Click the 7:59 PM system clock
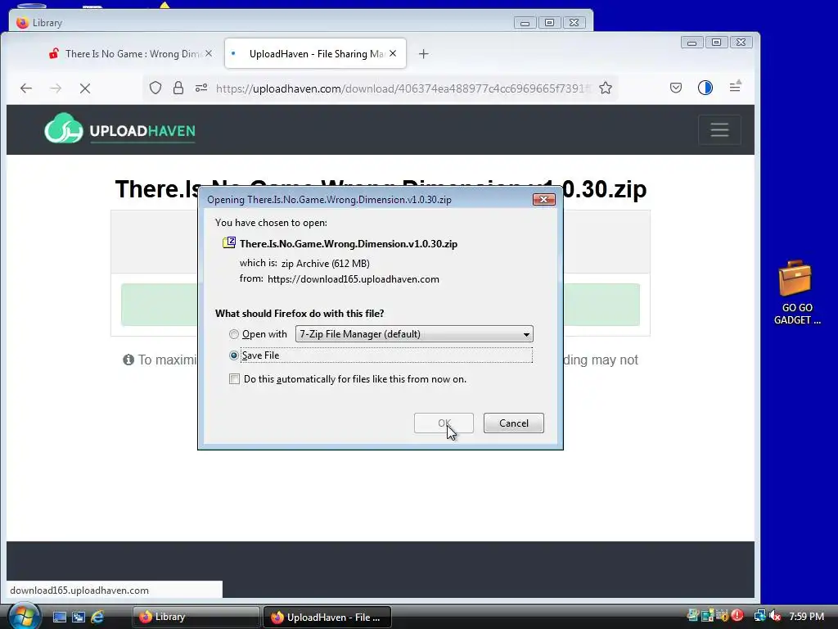Screen dimensions: 838x629 tap(806, 616)
